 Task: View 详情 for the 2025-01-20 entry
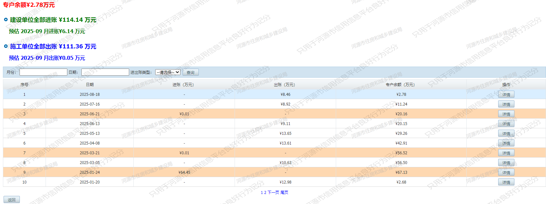(x=506, y=182)
